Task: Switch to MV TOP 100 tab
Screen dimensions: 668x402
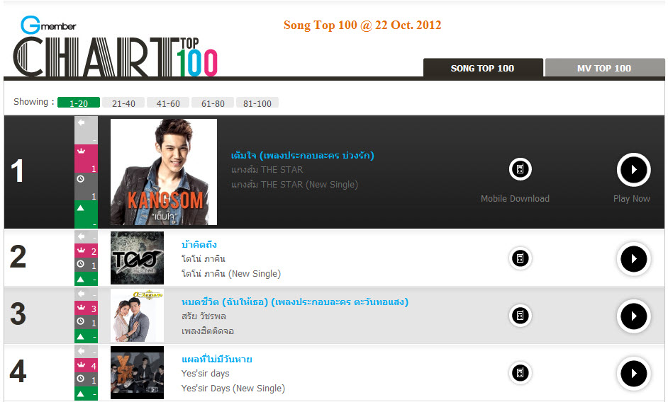Action: (604, 68)
